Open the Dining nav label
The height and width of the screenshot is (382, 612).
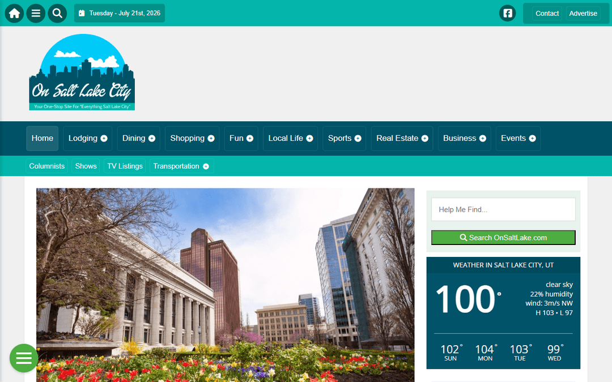coord(134,139)
